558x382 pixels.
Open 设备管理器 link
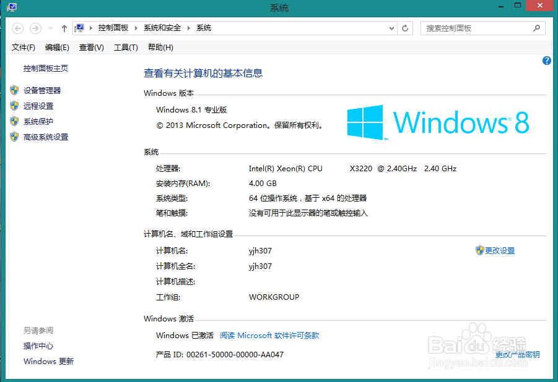click(x=42, y=91)
